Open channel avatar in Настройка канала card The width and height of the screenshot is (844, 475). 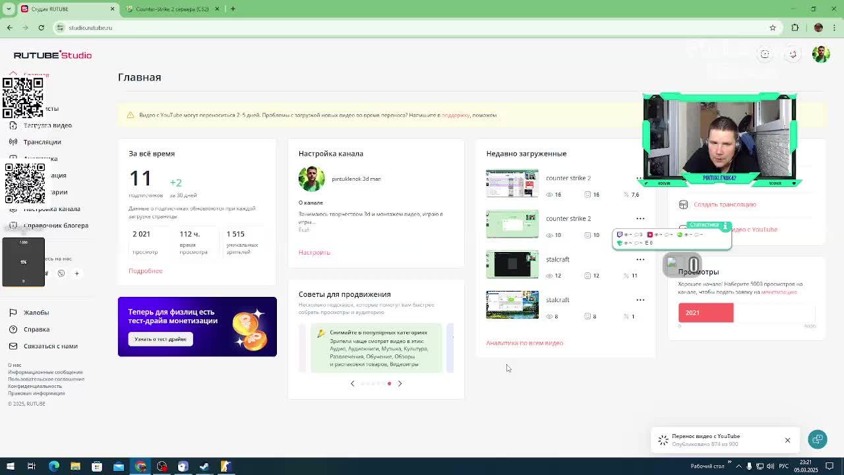[x=312, y=179]
